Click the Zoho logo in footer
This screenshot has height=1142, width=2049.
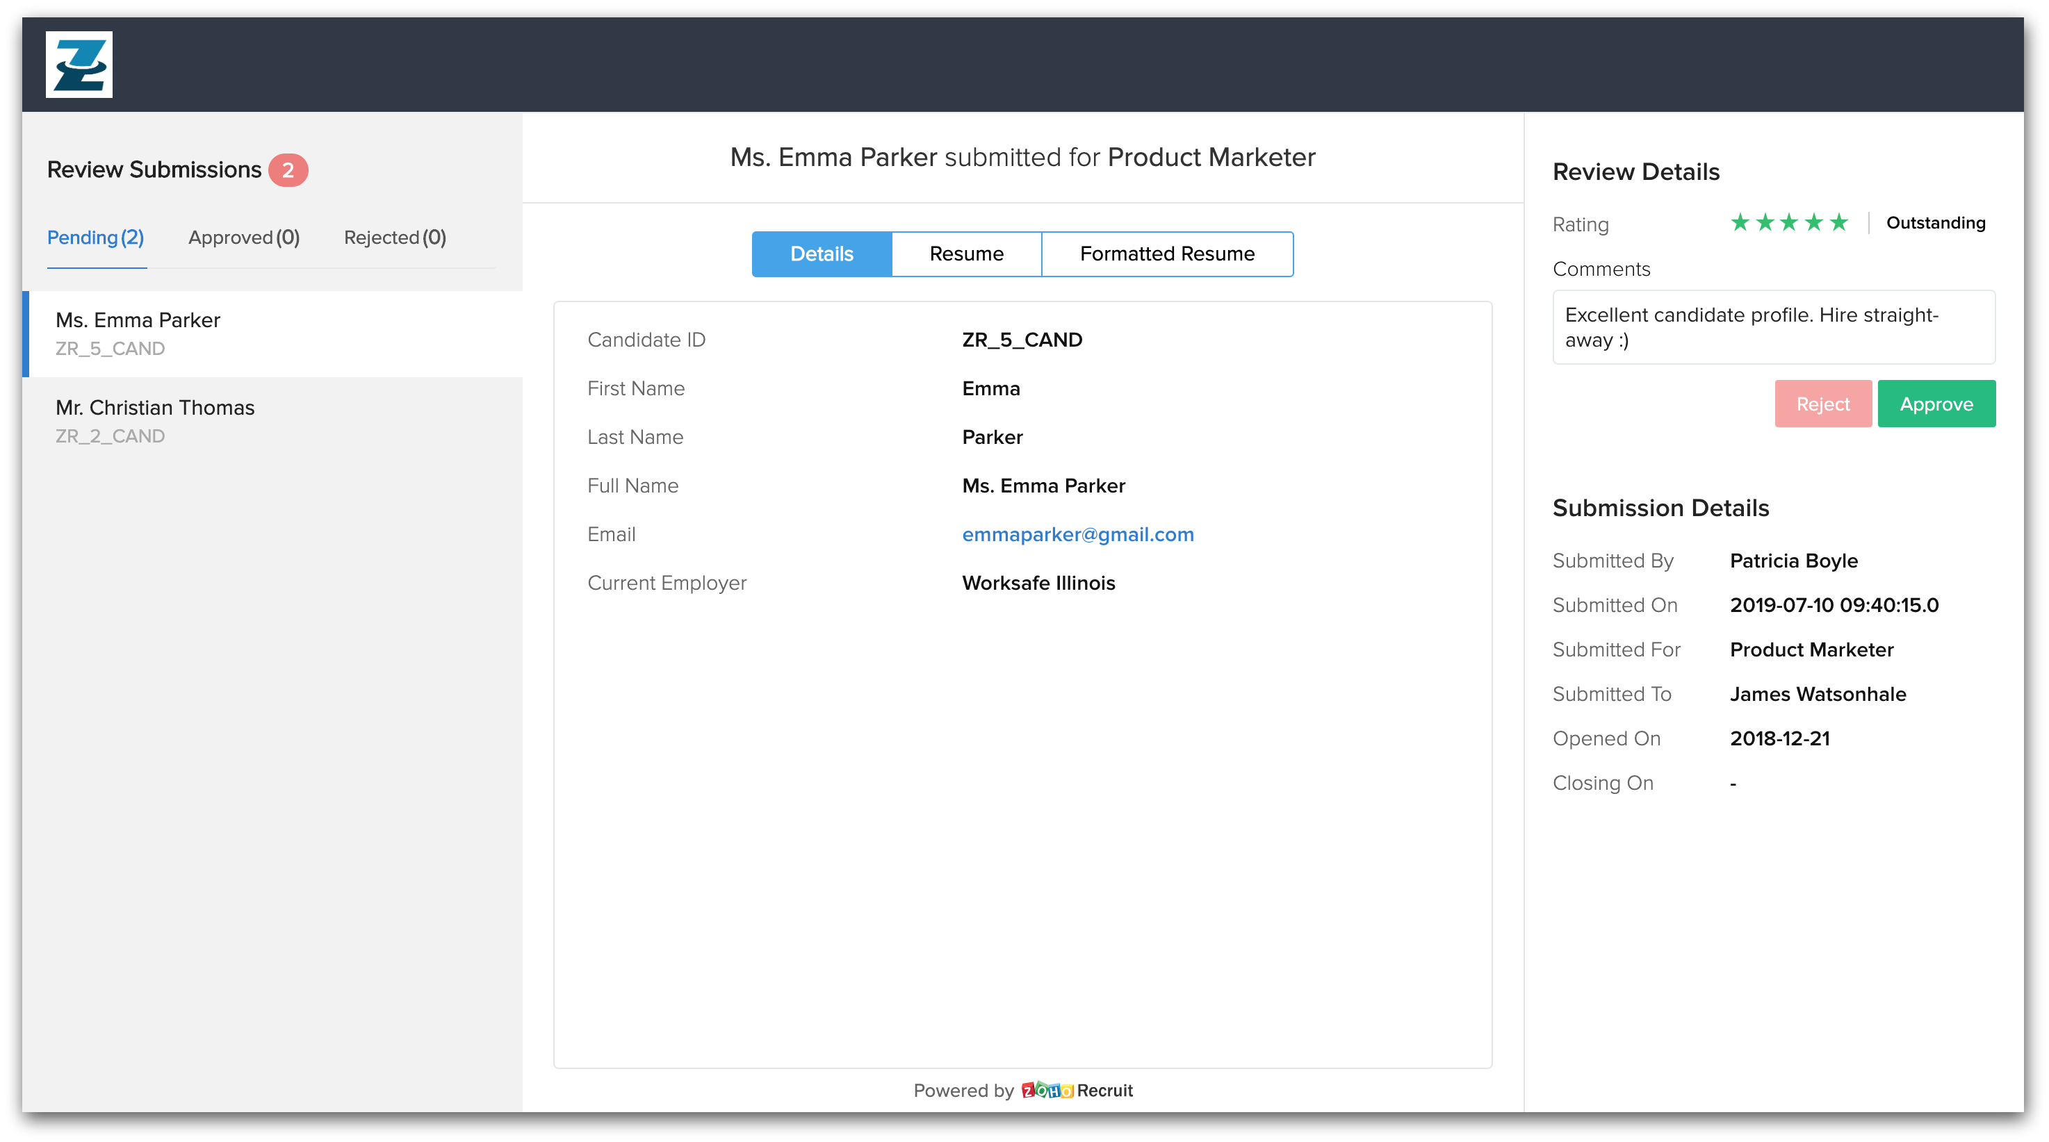[1047, 1091]
